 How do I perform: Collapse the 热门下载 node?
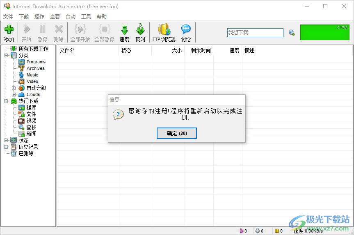[x=6, y=101]
